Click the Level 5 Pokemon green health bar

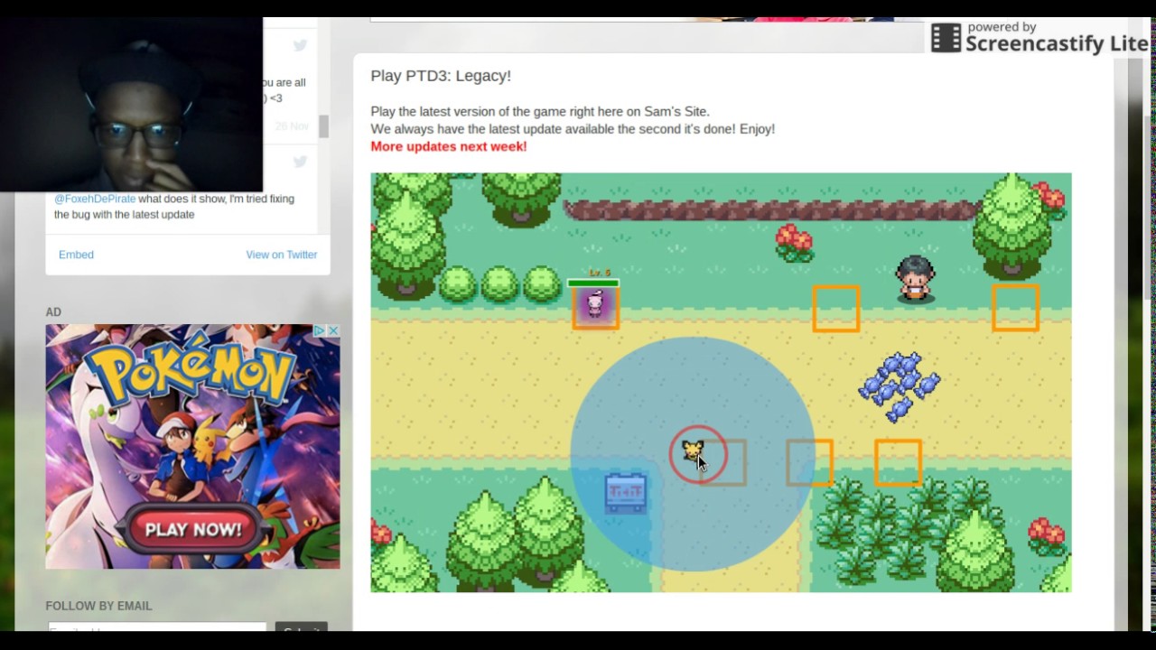593,283
